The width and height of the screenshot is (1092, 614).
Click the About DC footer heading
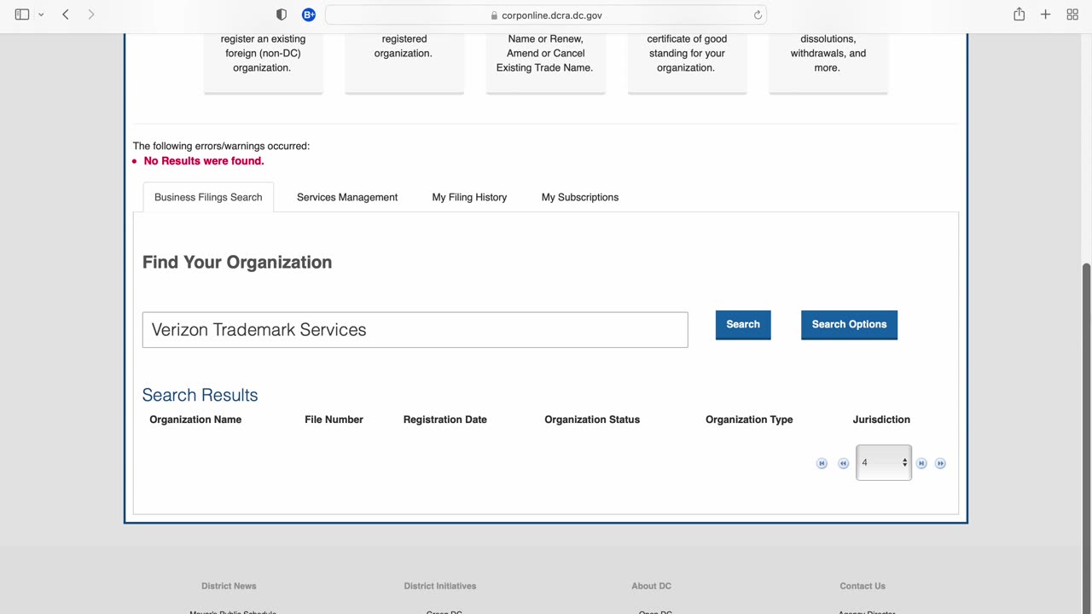tap(651, 586)
